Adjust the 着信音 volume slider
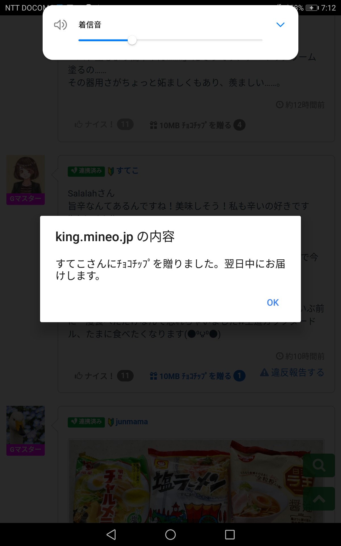This screenshot has height=546, width=341. click(170, 40)
